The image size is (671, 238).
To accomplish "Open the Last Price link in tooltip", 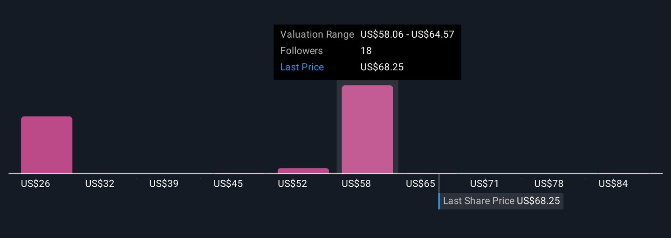I will (302, 67).
